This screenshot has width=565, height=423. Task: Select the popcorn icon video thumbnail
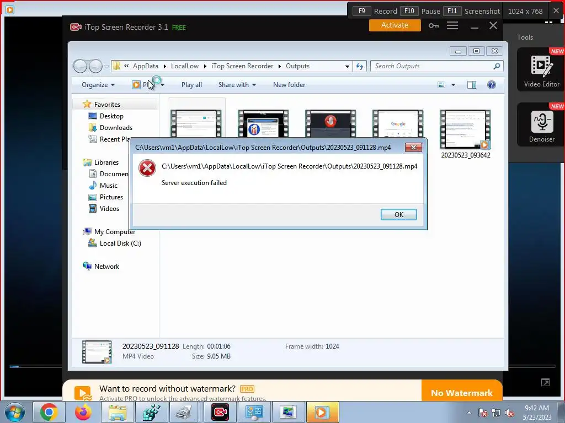pos(263,123)
